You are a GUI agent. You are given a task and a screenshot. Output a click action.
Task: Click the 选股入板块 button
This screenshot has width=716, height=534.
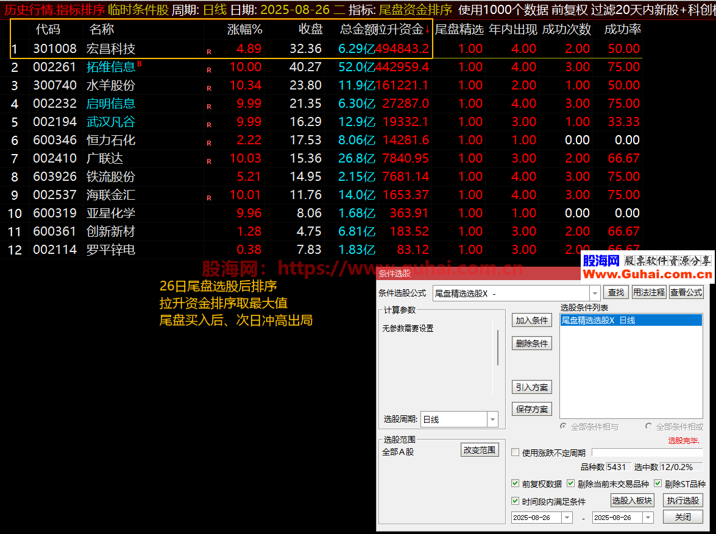click(x=633, y=501)
